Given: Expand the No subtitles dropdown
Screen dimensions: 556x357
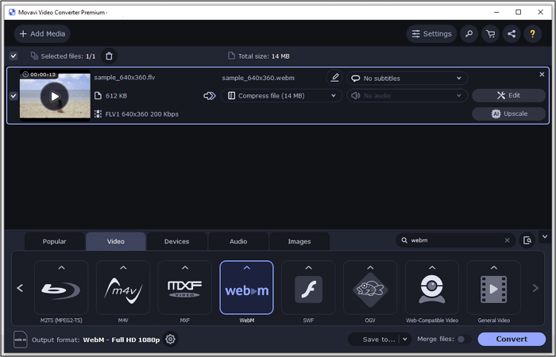Looking at the screenshot, I should pyautogui.click(x=406, y=79).
